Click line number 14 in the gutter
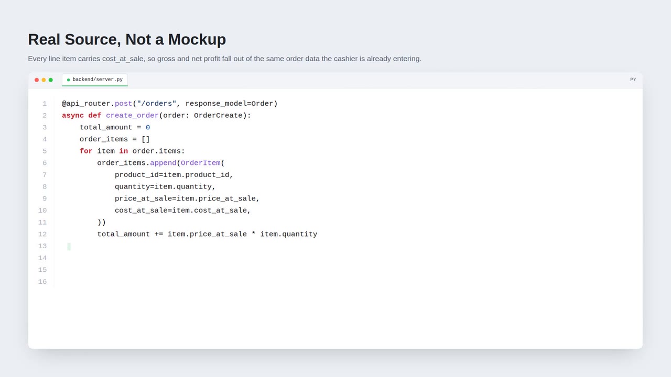Viewport: 671px width, 377px height. 42,258
